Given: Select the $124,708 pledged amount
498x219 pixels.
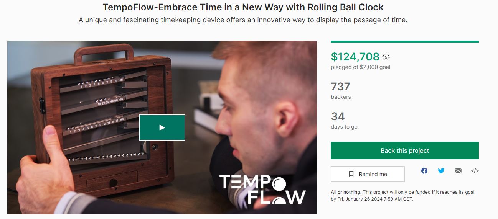Looking at the screenshot, I should tap(355, 57).
